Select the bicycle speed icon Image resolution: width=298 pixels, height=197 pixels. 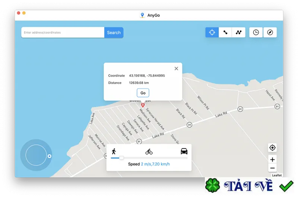coord(149,152)
